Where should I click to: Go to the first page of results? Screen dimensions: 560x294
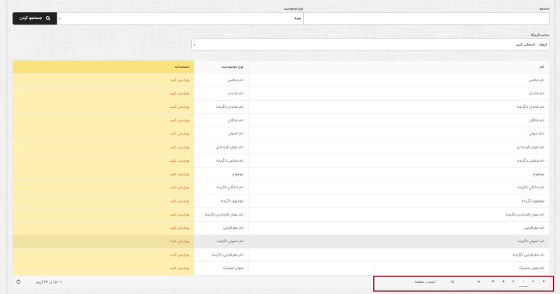pyautogui.click(x=543, y=281)
